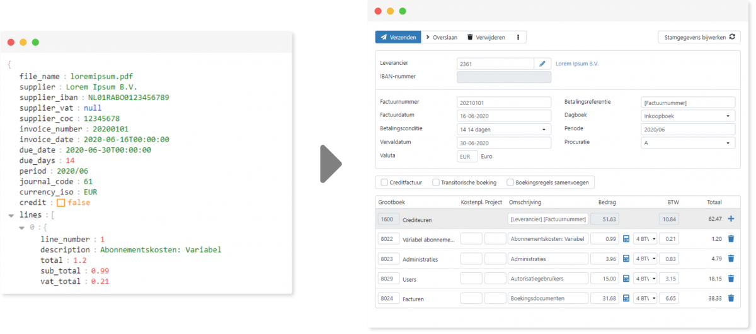Image resolution: width=756 pixels, height=334 pixels.
Task: Click the Abonnementskosten: Variabel description field
Action: click(547, 239)
